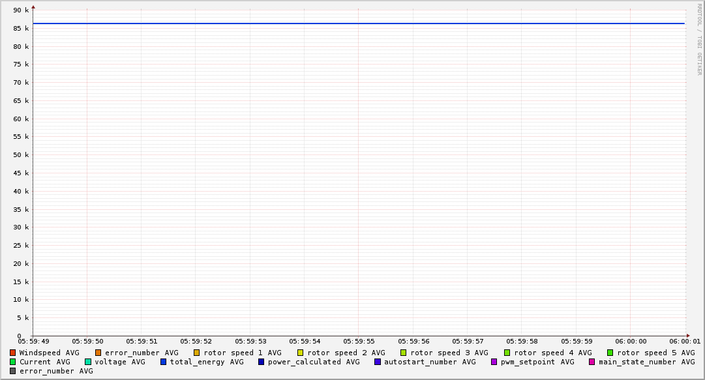Click the red Windspeed AVG legend swatch

[x=13, y=353]
